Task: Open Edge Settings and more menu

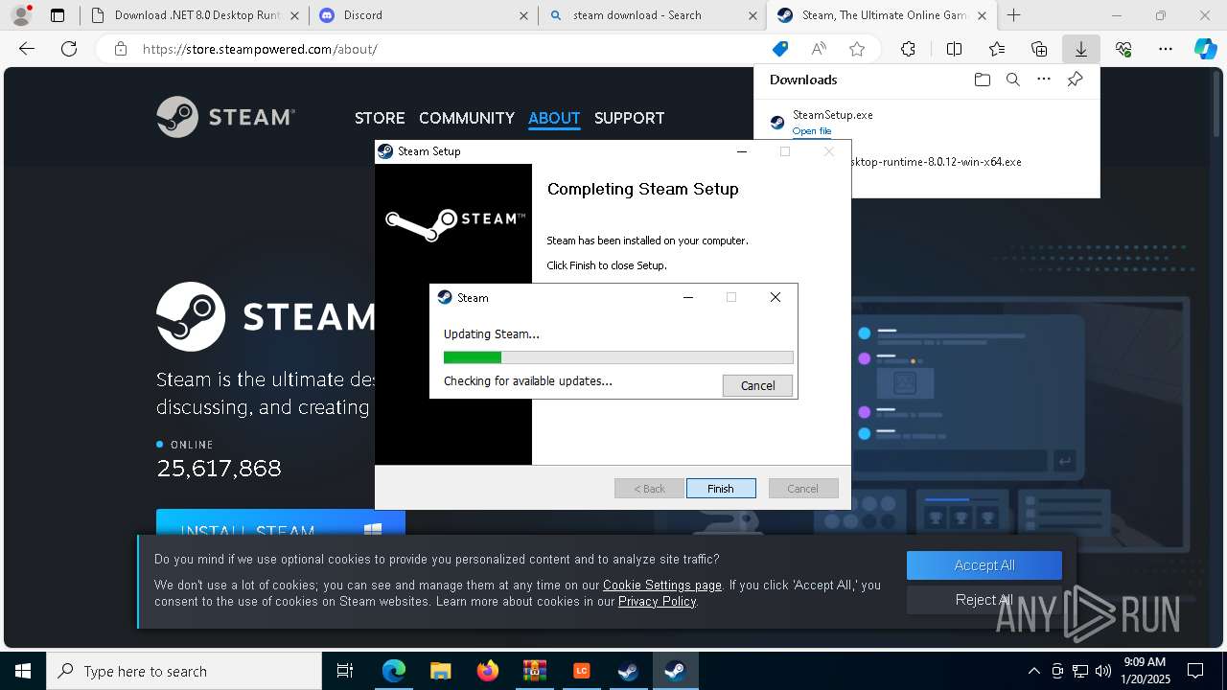Action: (1166, 49)
